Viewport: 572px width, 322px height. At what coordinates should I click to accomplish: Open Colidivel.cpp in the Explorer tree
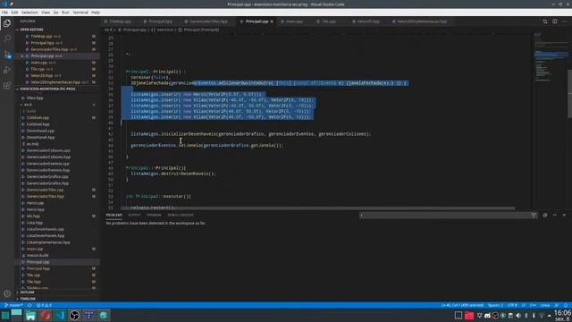[38, 117]
